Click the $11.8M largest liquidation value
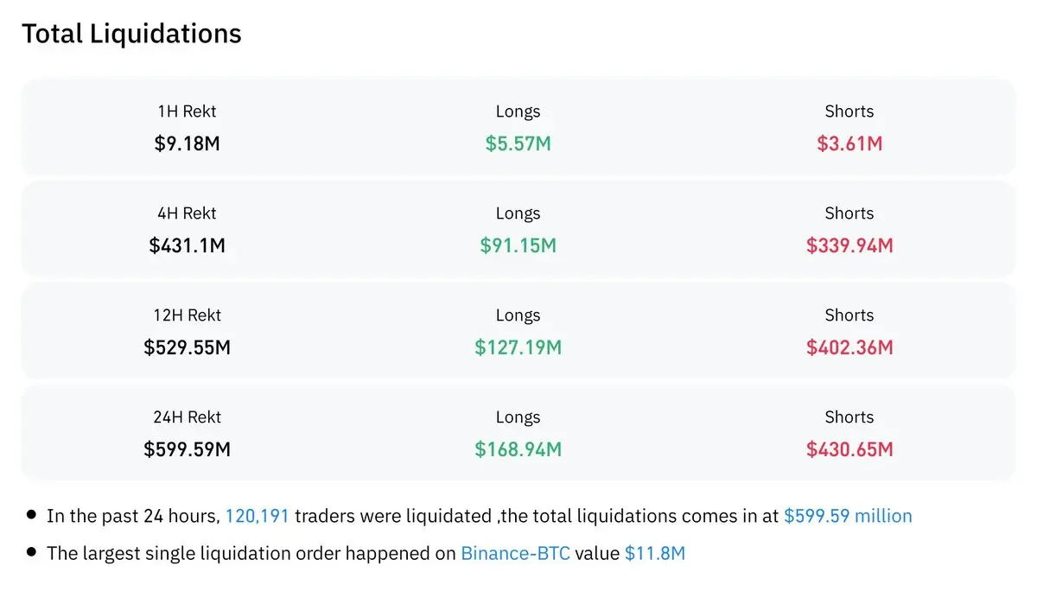Screen dimensions: 1037x598 pyautogui.click(x=654, y=553)
